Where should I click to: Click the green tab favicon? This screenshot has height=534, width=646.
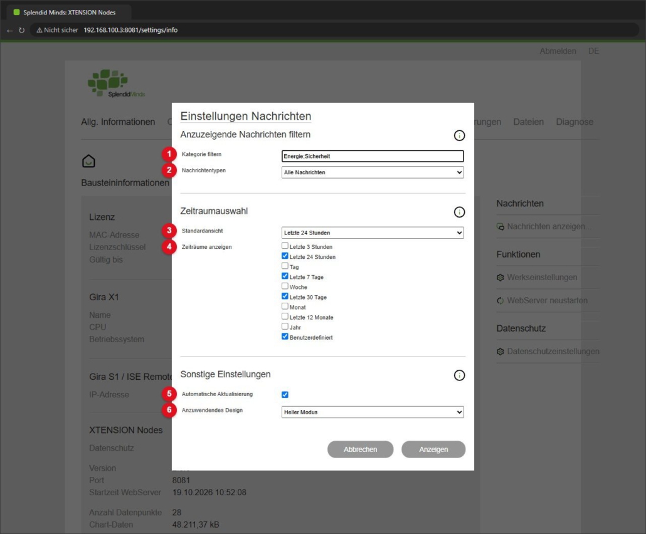click(16, 13)
